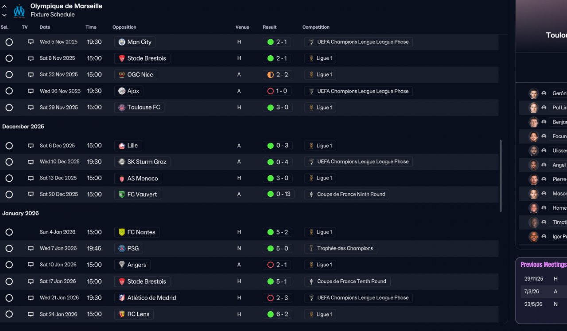The height and width of the screenshot is (331, 567).
Task: Click the Trophée des Champions trophy icon
Action: [311, 249]
